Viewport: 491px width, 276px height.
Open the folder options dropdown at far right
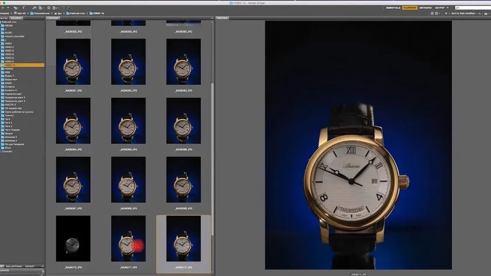point(486,13)
